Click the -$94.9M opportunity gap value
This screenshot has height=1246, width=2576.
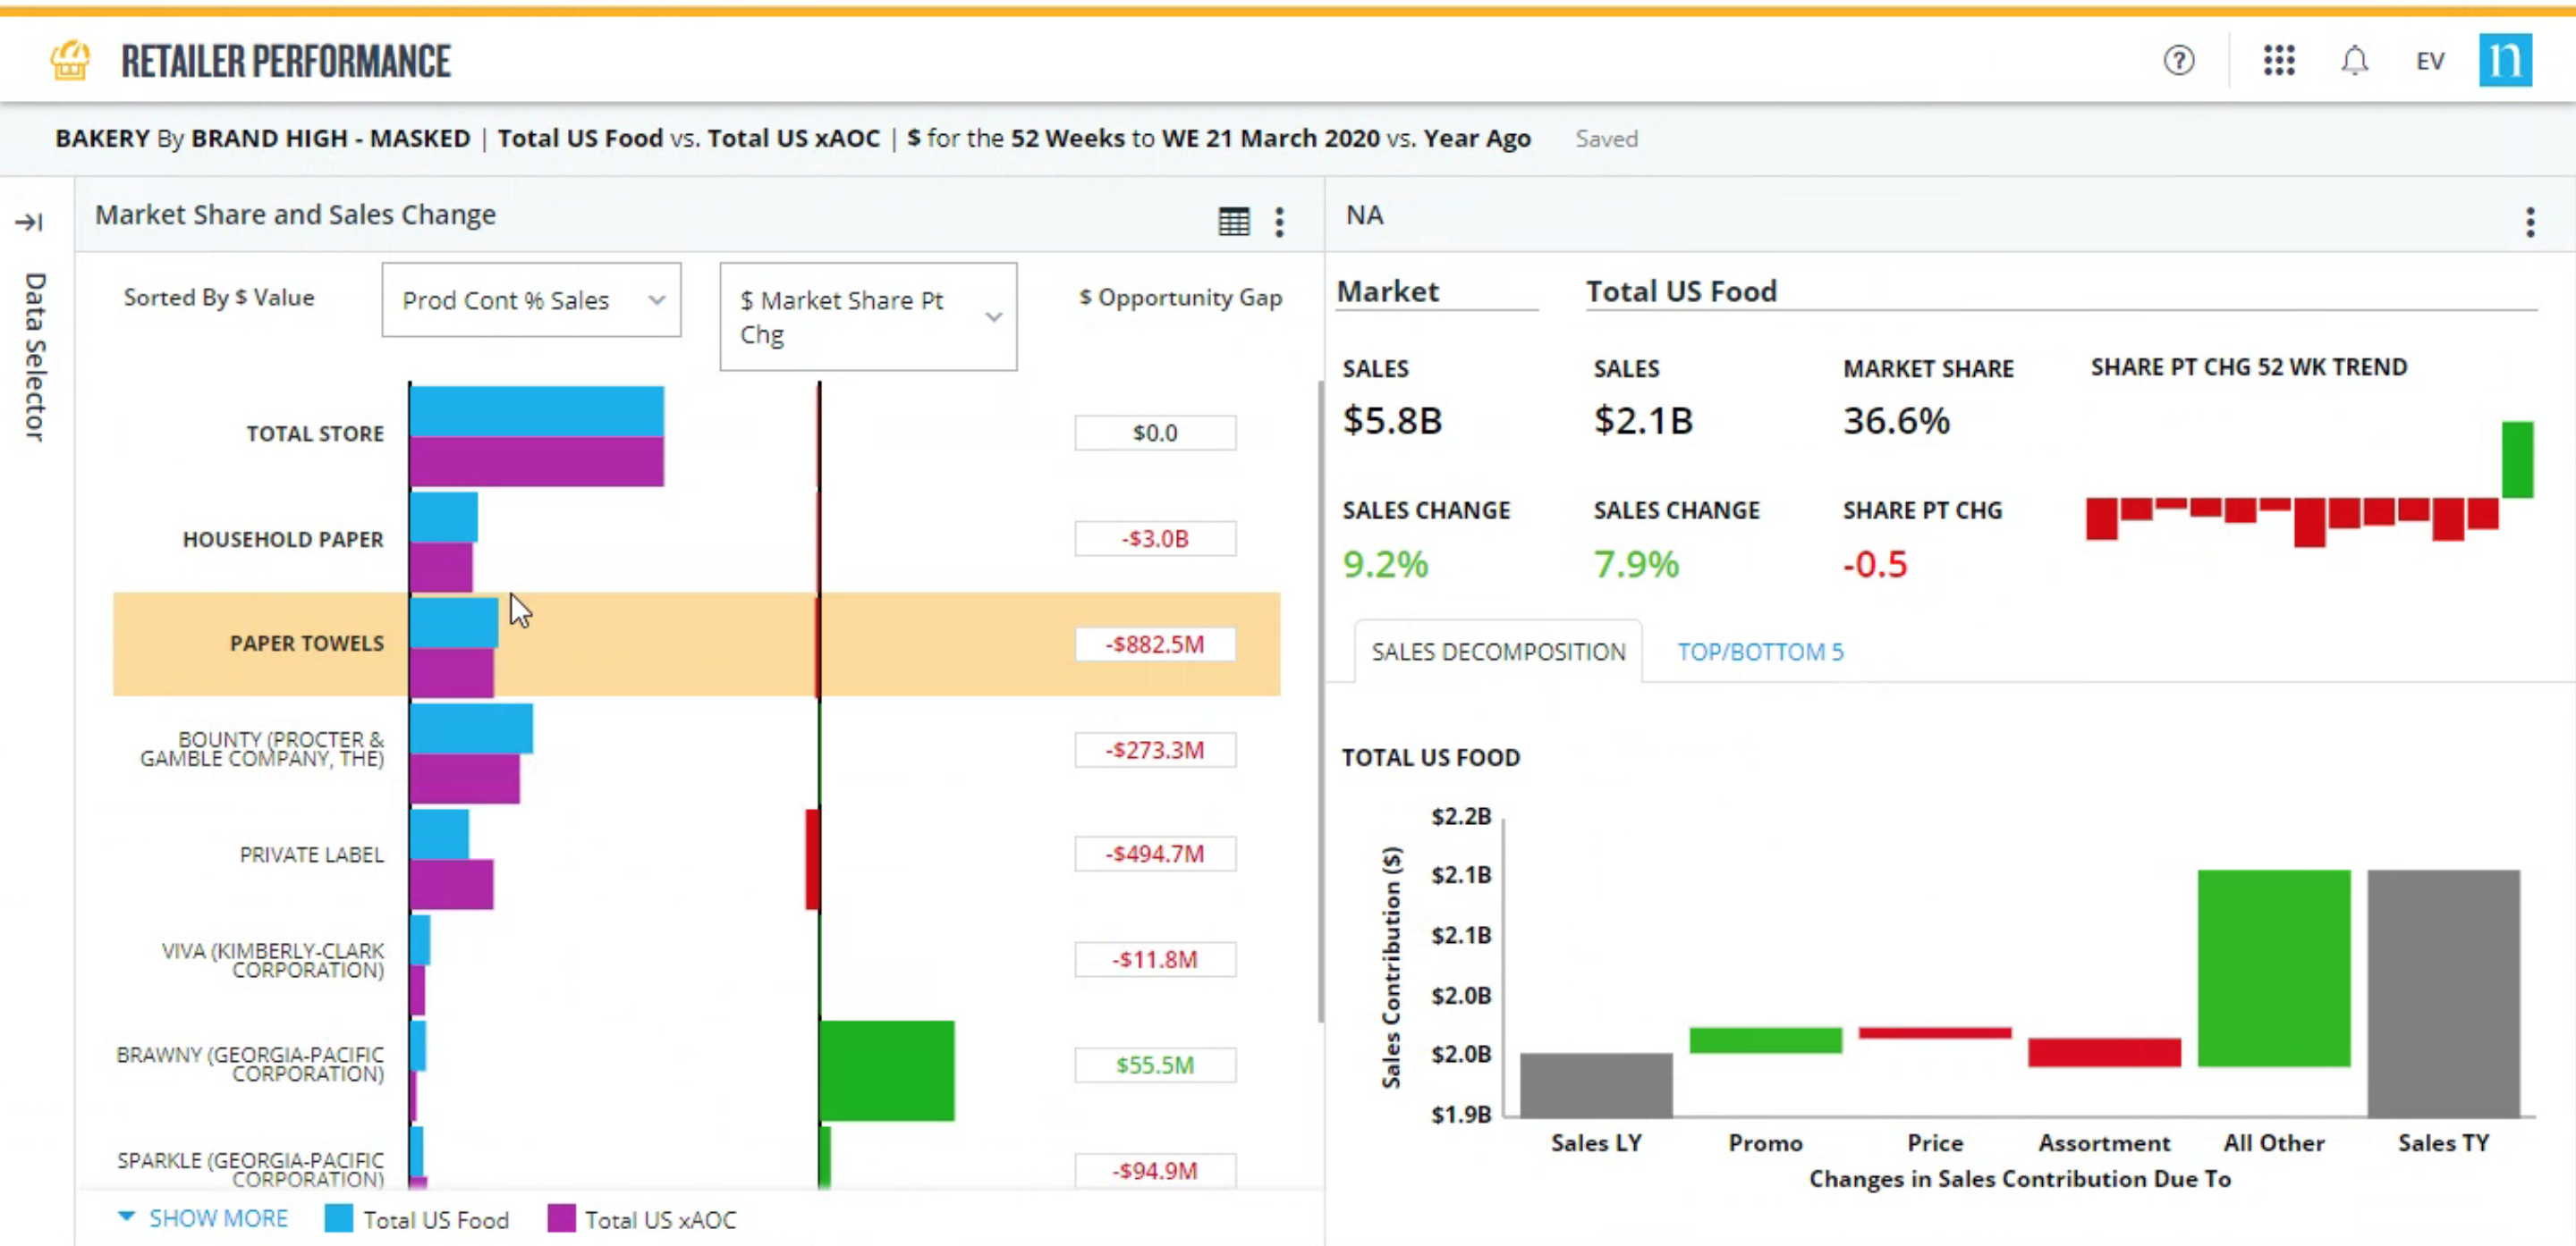click(1155, 1170)
